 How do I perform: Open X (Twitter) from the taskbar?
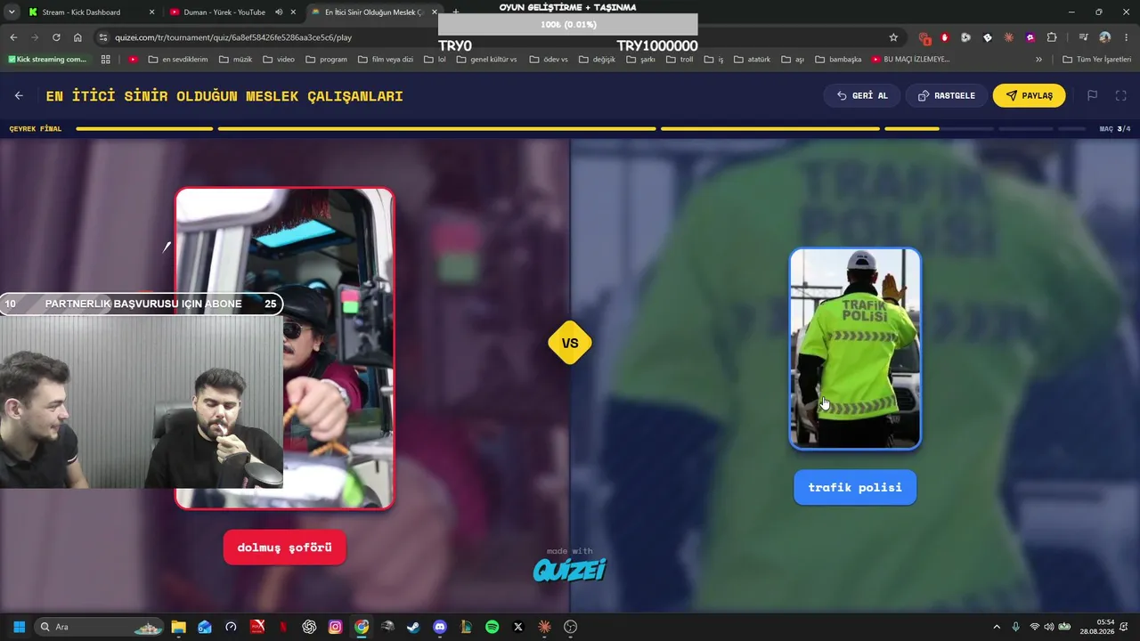point(518,627)
